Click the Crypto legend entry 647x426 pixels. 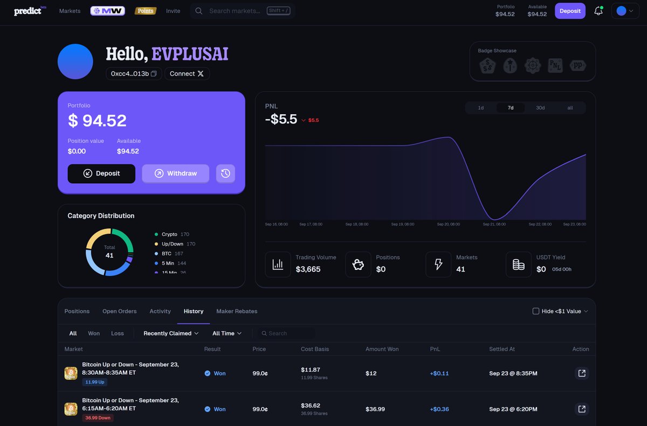pyautogui.click(x=171, y=234)
